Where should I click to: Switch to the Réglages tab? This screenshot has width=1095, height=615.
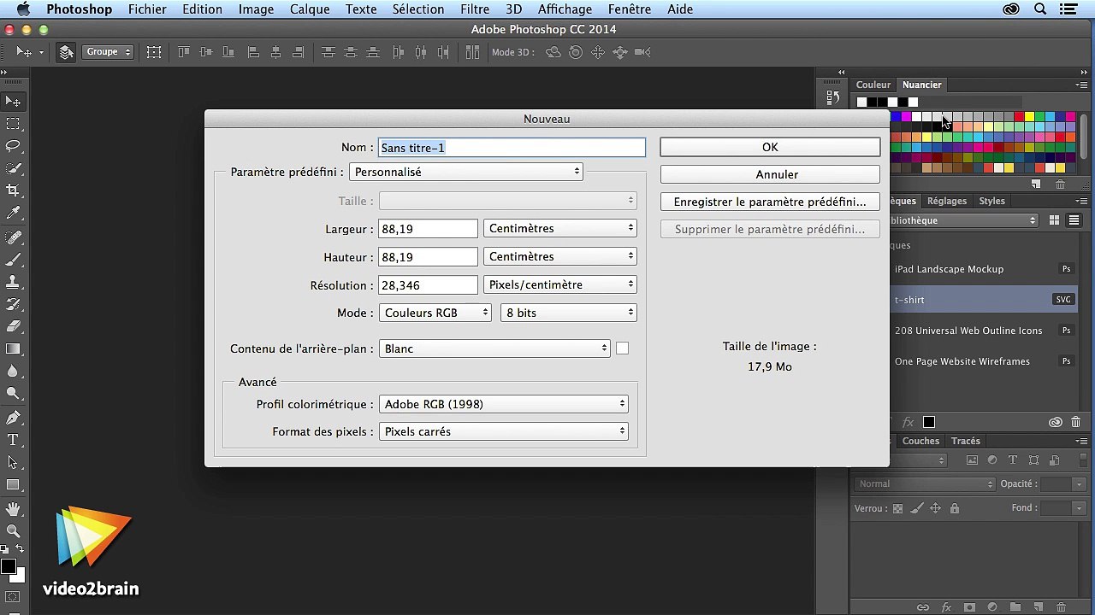pyautogui.click(x=947, y=201)
